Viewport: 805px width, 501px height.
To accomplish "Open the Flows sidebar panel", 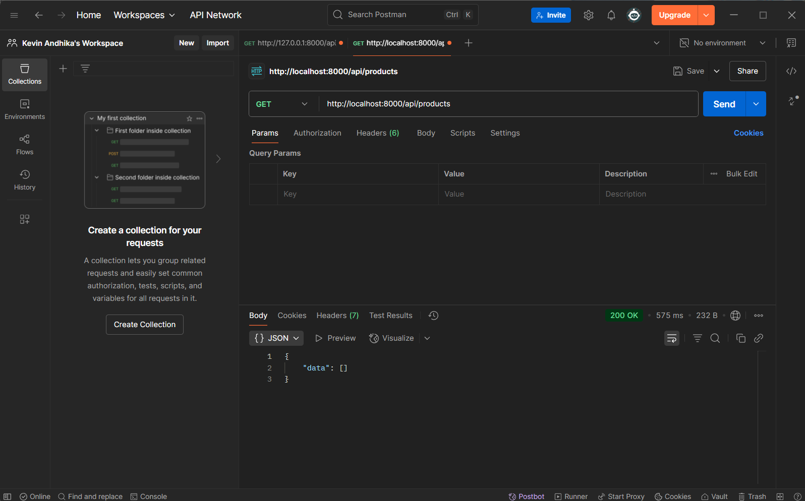I will click(24, 144).
